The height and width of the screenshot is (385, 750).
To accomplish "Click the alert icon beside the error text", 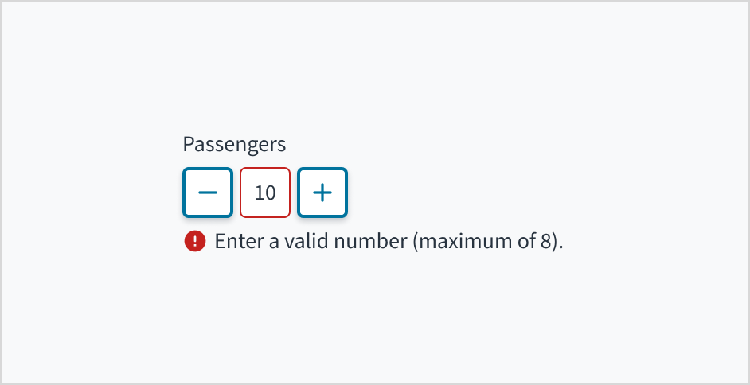I will [195, 241].
